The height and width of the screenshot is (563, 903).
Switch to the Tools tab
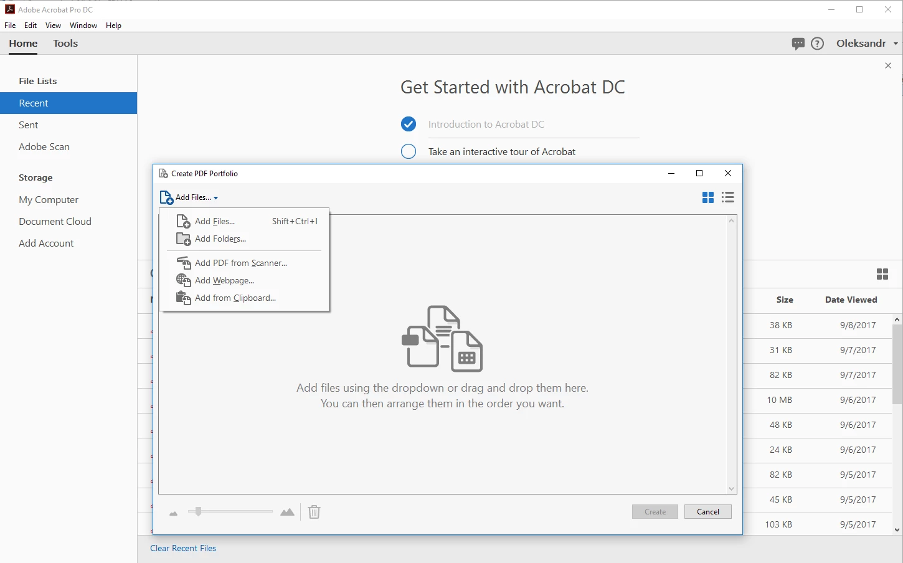pyautogui.click(x=65, y=44)
